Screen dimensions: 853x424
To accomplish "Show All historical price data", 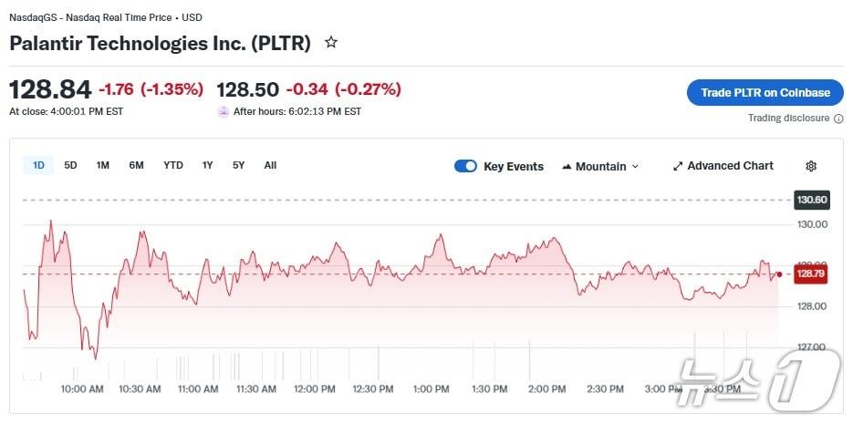I will tap(270, 165).
